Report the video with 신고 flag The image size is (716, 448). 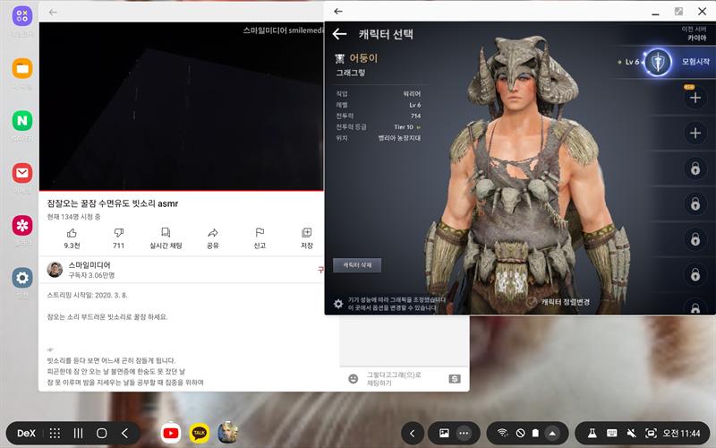point(260,233)
